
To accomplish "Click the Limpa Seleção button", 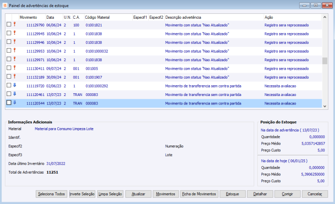I will (x=110, y=194).
